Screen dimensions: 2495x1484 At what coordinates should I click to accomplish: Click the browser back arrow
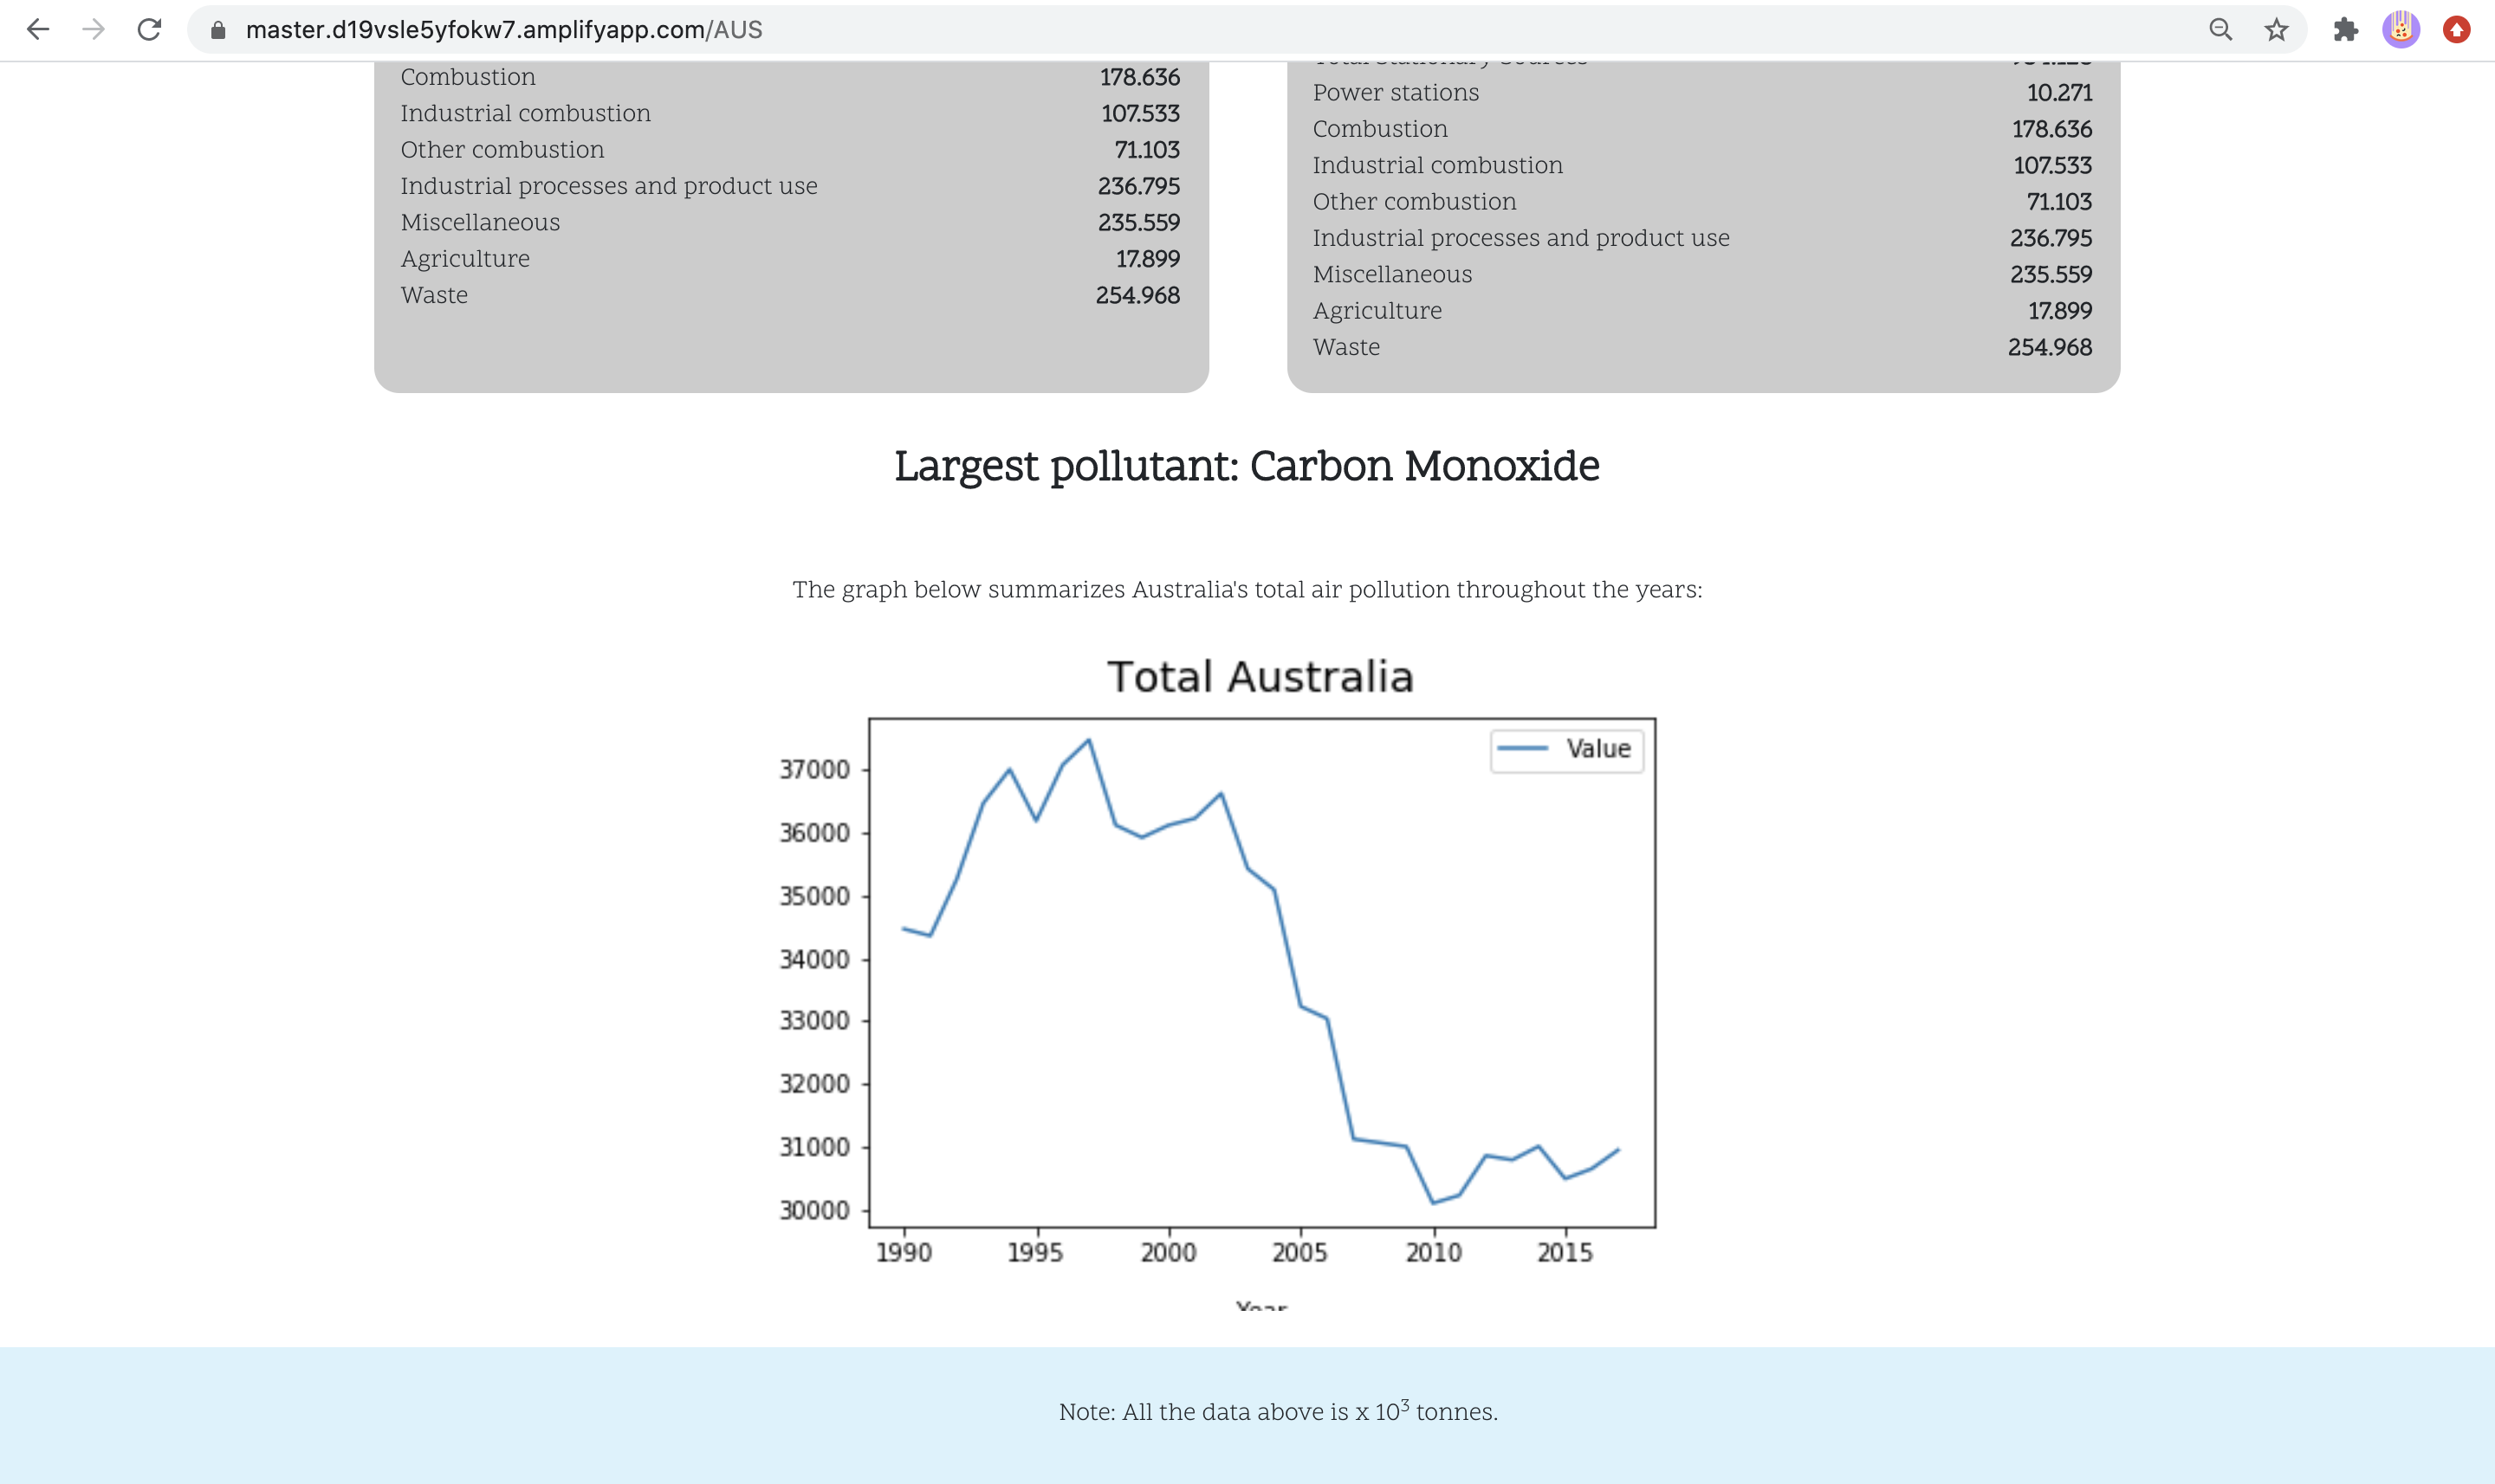38,30
